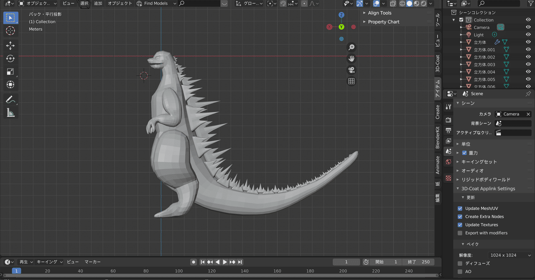Hide the Camera object in outliner
The image size is (535, 280).
(x=528, y=27)
